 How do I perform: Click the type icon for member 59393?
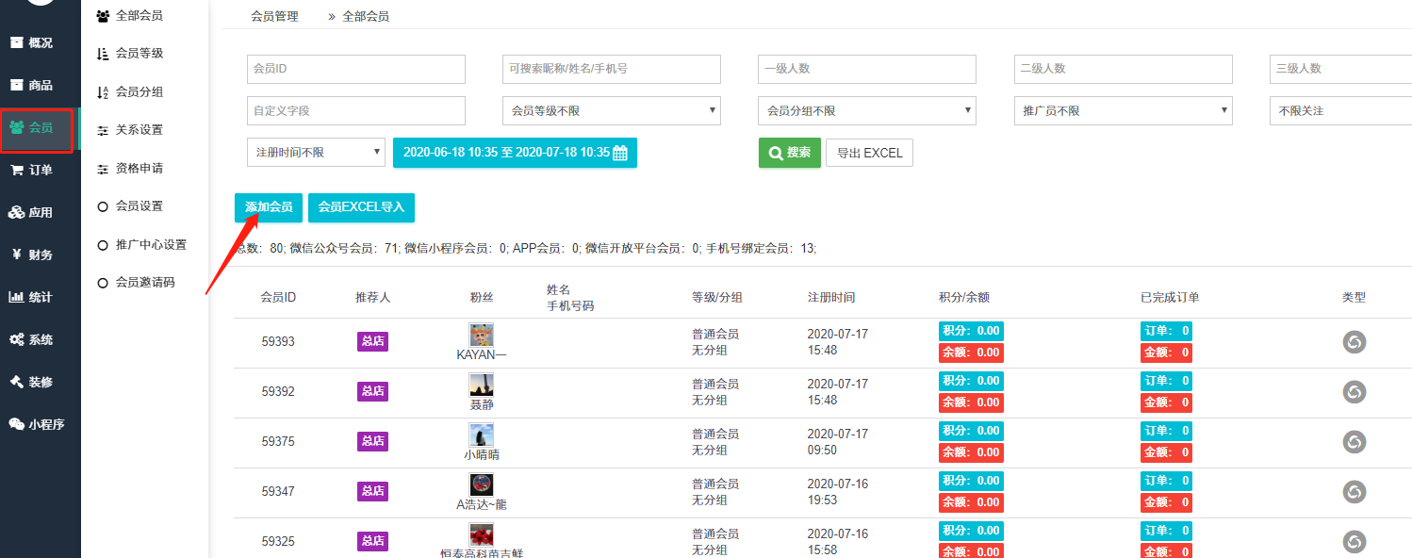click(1355, 342)
